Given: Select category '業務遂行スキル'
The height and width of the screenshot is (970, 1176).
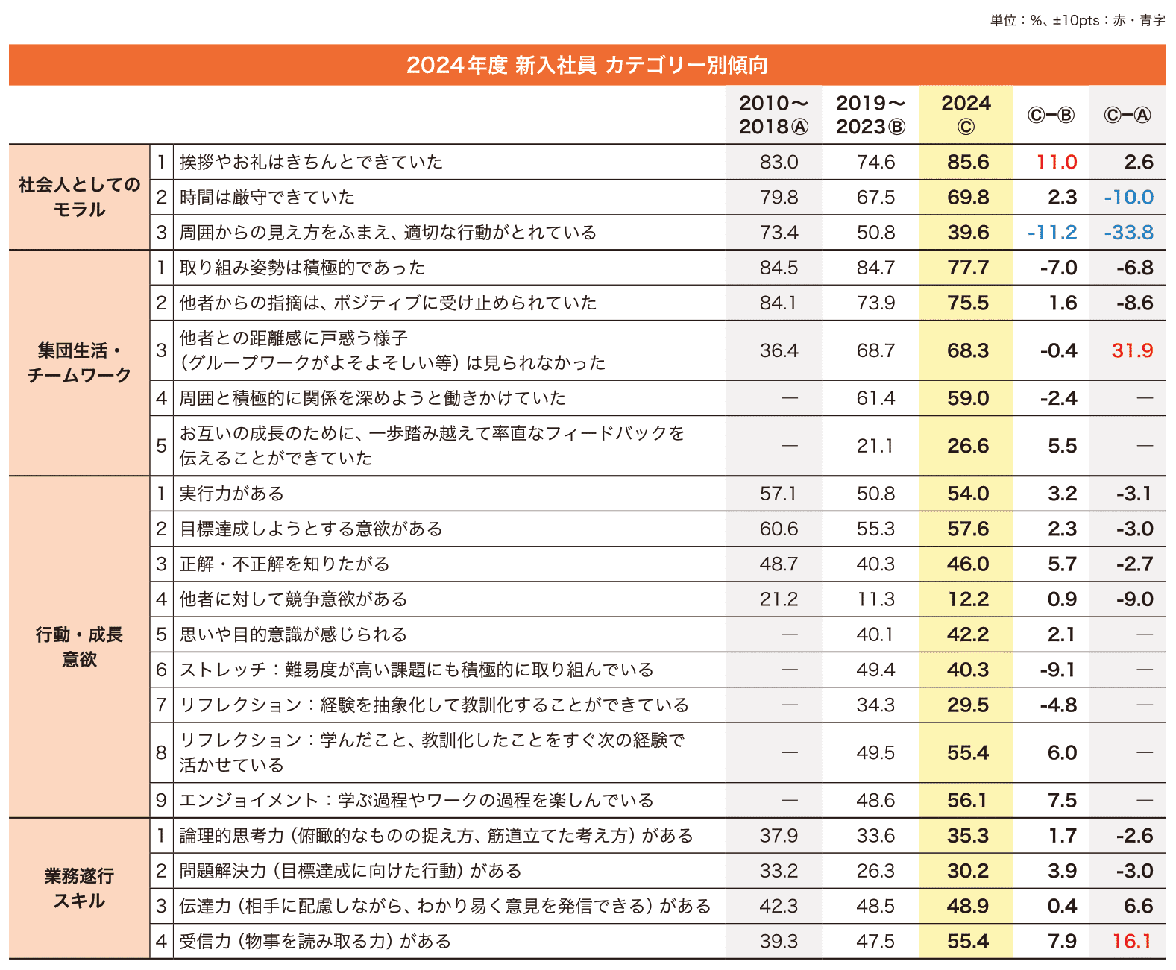Looking at the screenshot, I should 79,888.
